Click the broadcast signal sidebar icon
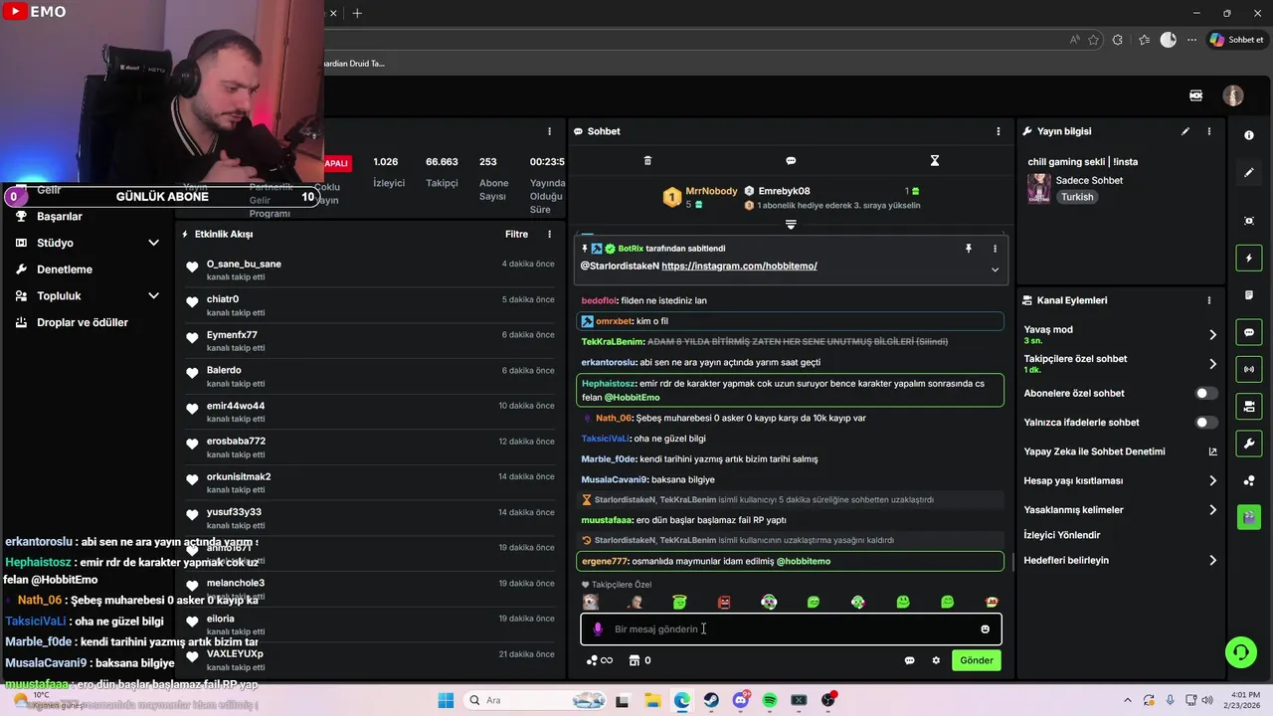The height and width of the screenshot is (716, 1273). click(x=1249, y=369)
